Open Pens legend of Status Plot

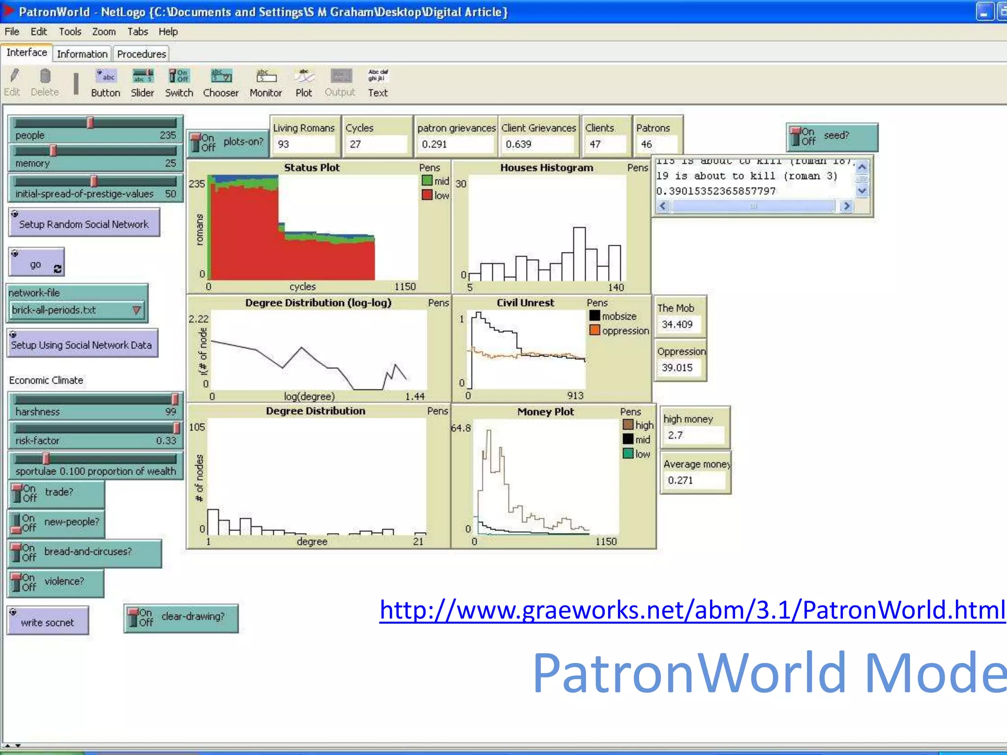(x=429, y=168)
